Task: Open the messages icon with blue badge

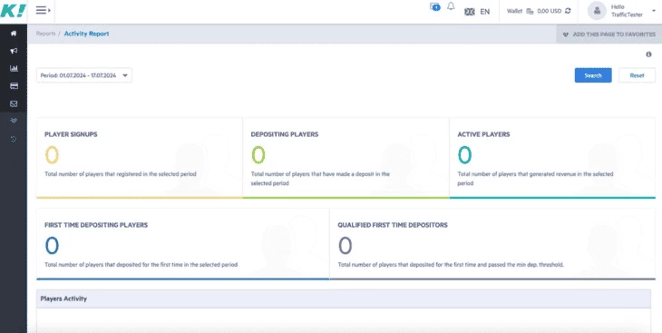Action: point(435,7)
